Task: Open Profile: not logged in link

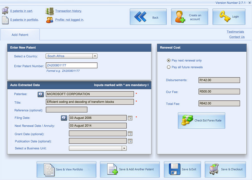Action: point(70,20)
